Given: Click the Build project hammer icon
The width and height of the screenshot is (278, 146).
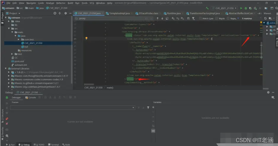Looking at the screenshot, I should (x=207, y=8).
